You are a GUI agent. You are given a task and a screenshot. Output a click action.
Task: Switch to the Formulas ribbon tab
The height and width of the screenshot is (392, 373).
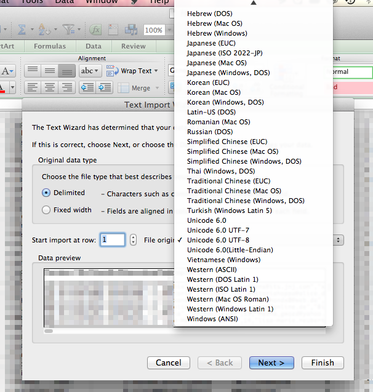pos(50,46)
